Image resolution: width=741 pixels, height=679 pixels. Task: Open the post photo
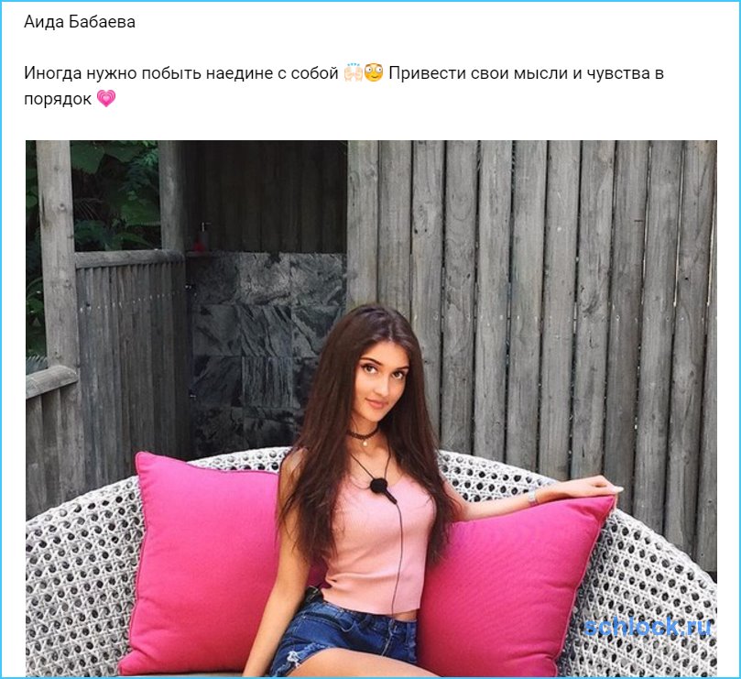click(371, 408)
